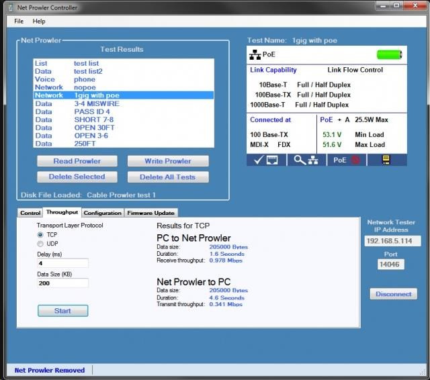Open the File menu
This screenshot has height=380, width=430.
(19, 21)
